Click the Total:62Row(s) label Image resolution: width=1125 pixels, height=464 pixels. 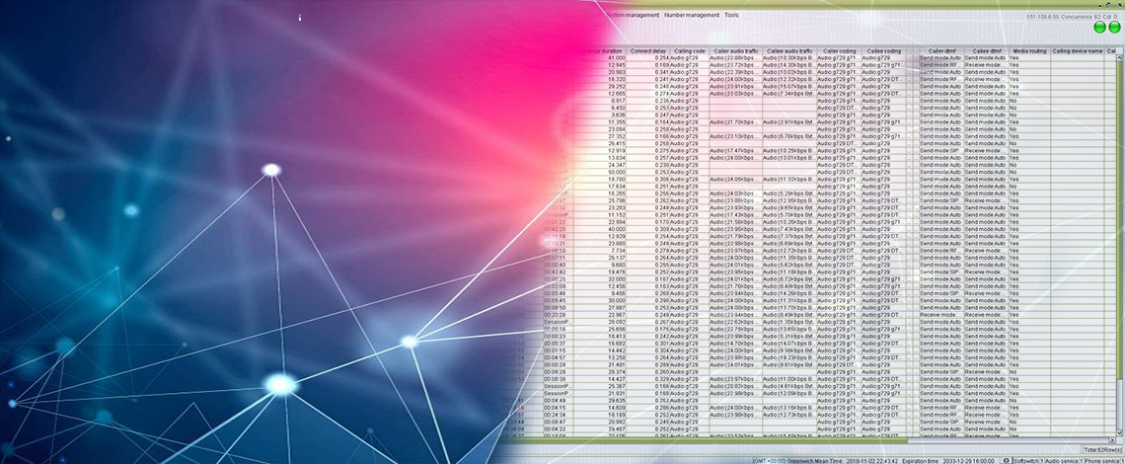coord(1102,449)
